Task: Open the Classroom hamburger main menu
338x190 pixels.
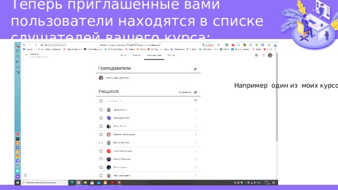Action: 26,55
